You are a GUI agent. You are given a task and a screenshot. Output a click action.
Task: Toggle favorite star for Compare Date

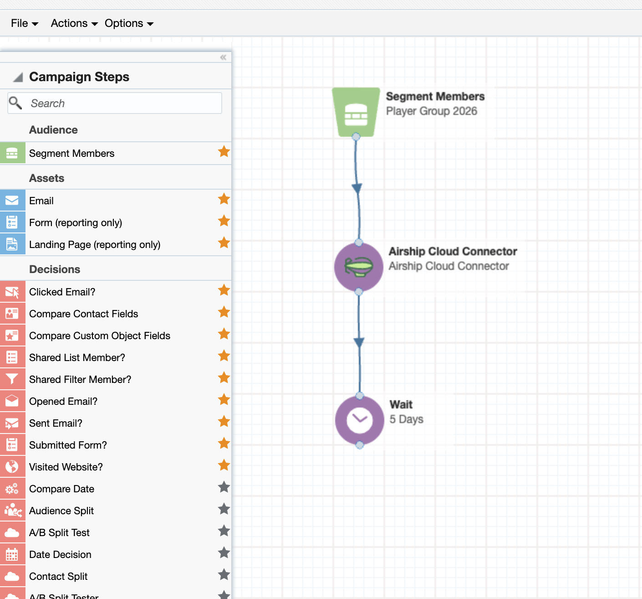tap(224, 487)
